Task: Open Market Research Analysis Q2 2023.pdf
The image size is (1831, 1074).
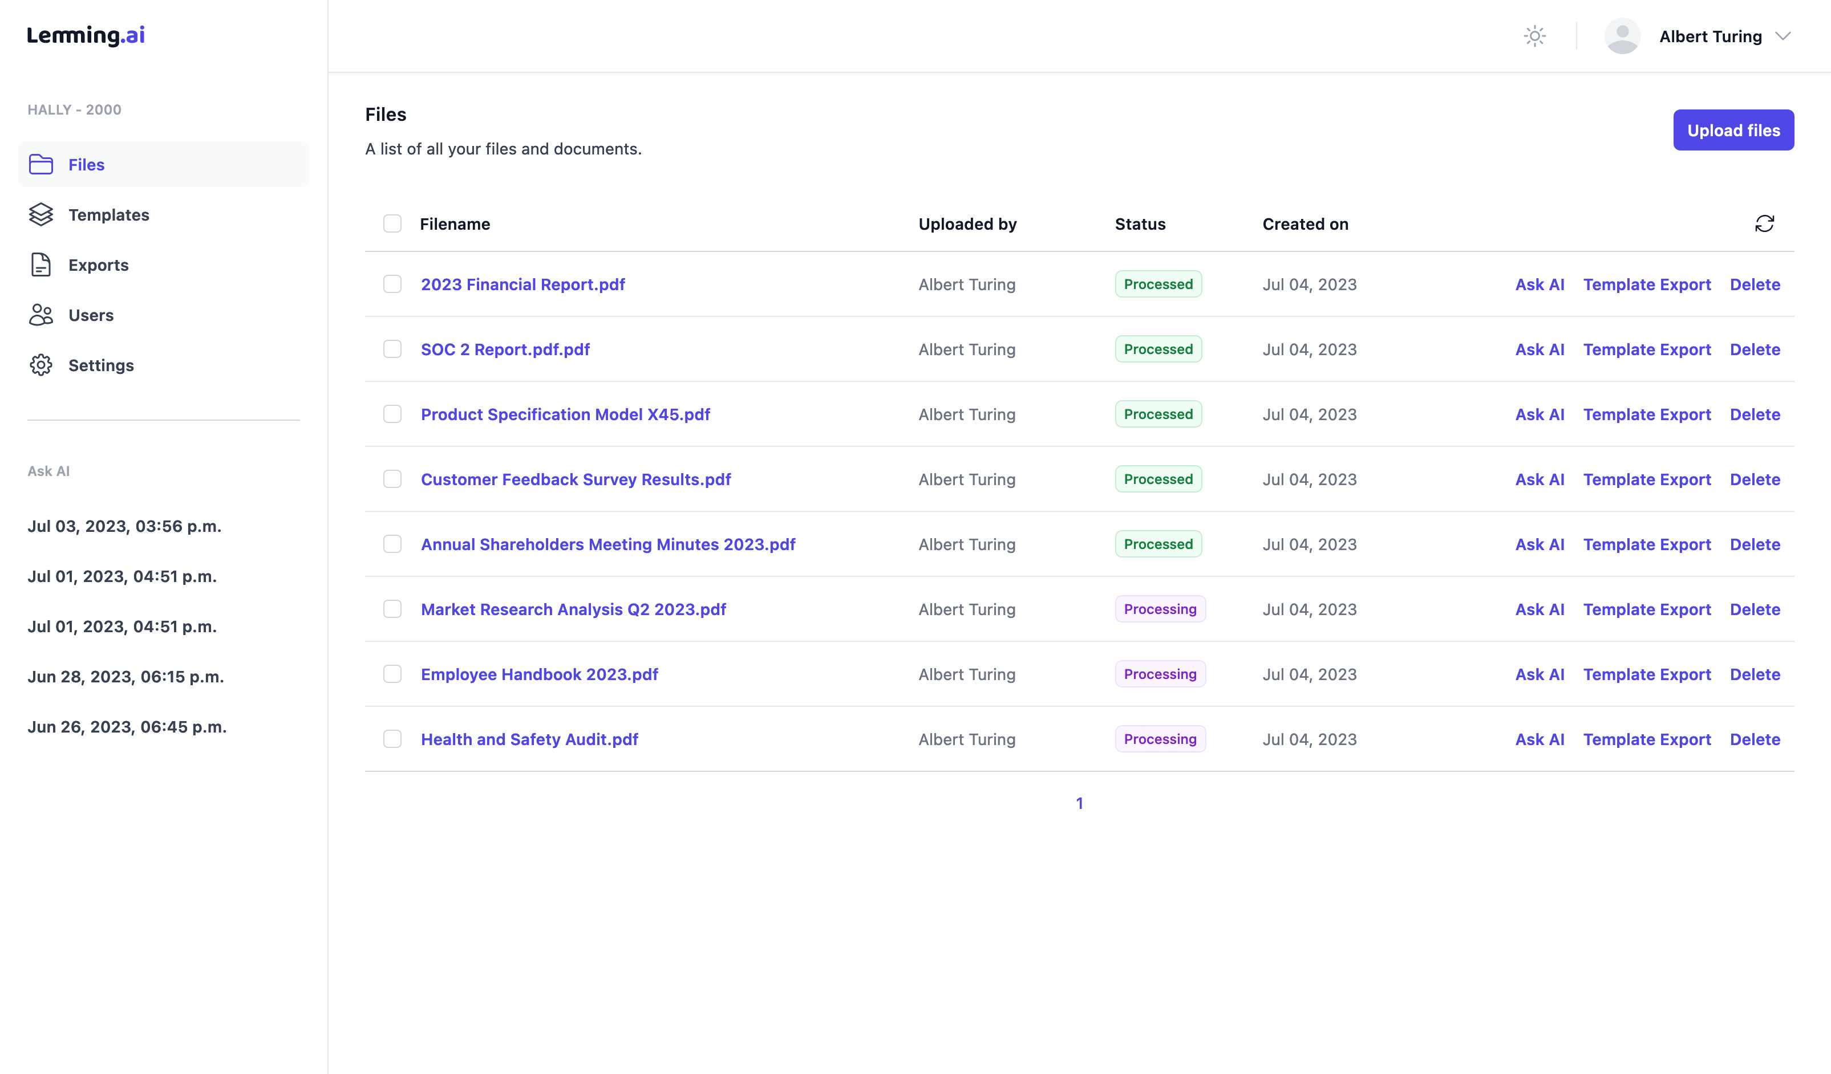Action: pos(573,609)
